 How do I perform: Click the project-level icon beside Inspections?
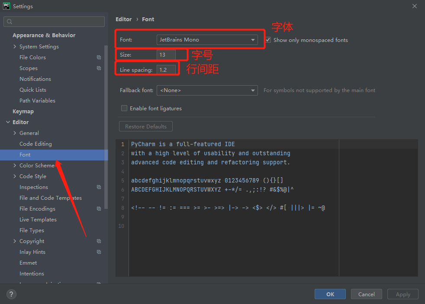point(99,187)
